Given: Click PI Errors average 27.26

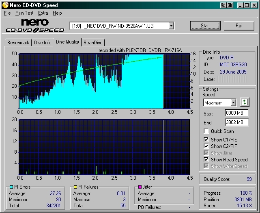Looking at the screenshot, I should pyautogui.click(x=56, y=193).
